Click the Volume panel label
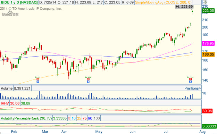 (x=7, y=88)
